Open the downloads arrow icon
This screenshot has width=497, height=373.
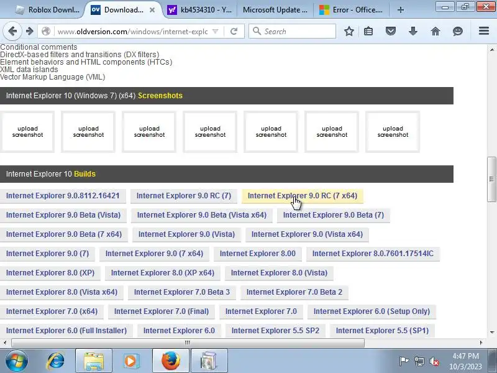tap(413, 31)
